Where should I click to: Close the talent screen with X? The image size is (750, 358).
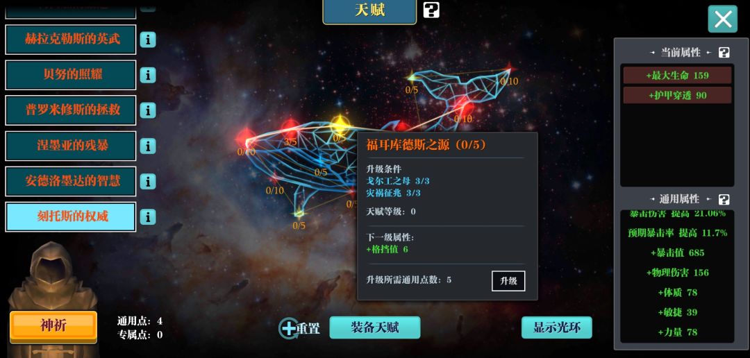pyautogui.click(x=723, y=19)
